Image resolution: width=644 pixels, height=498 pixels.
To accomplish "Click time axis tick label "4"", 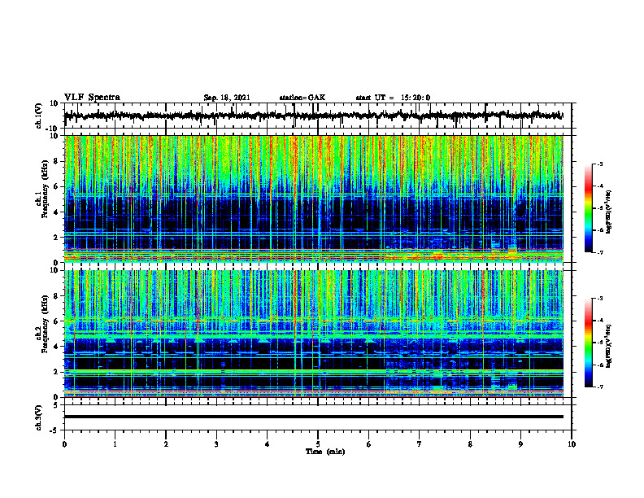I will 268,444.
